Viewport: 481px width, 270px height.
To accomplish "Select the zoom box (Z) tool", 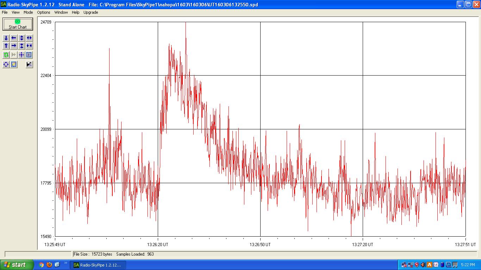I will click(29, 55).
